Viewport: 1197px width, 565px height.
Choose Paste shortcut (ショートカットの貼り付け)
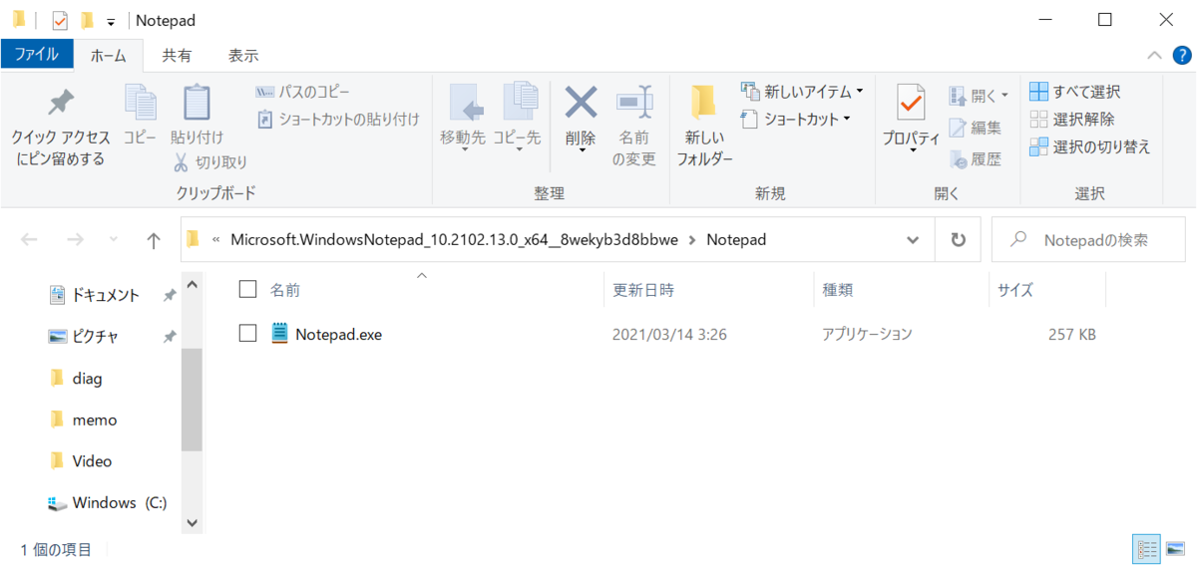point(338,120)
